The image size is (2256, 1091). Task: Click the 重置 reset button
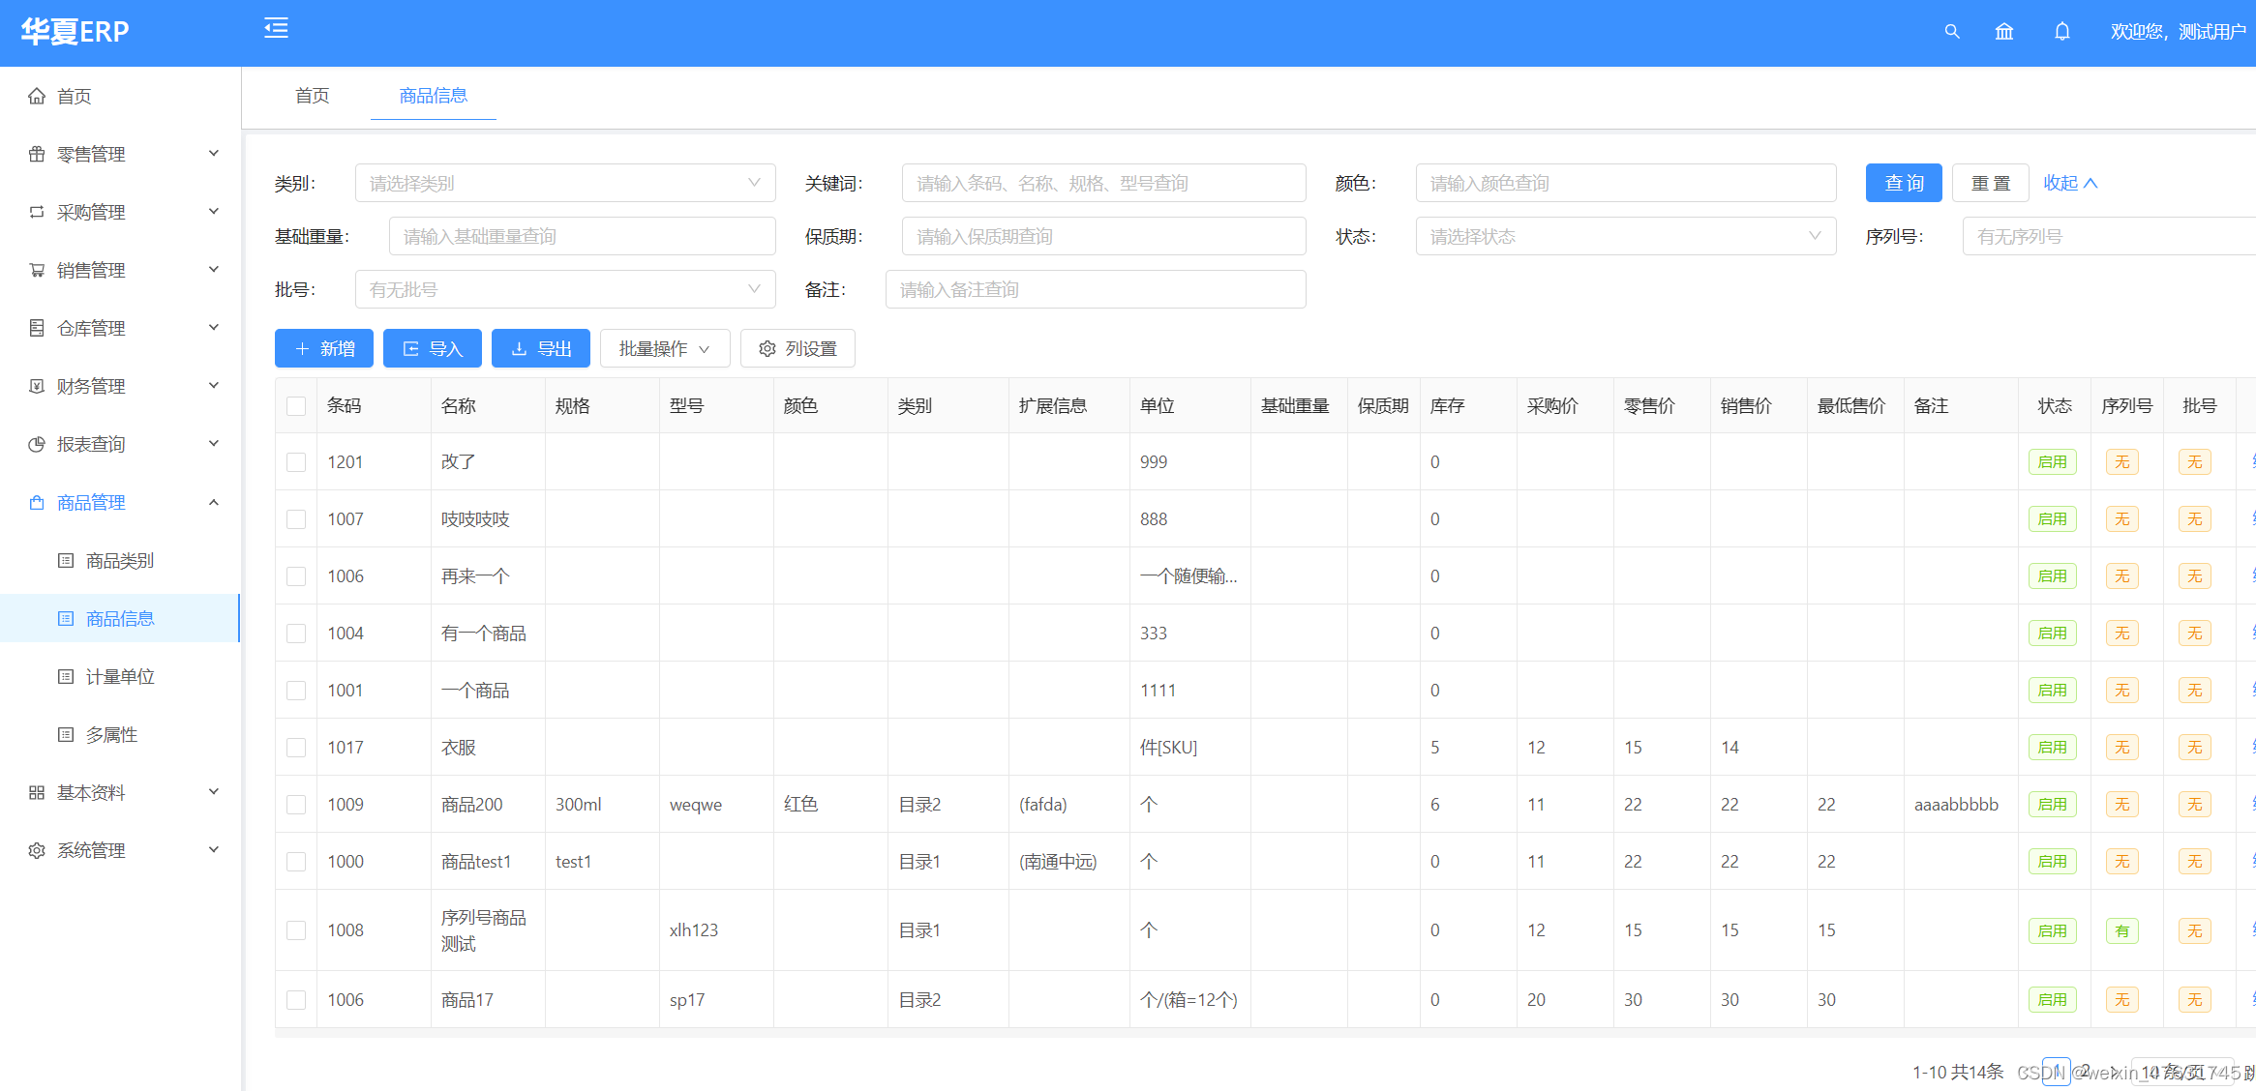tap(1990, 183)
